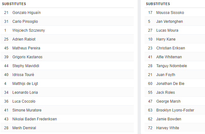
Task: Open Christian Eriksen's player profile
Action: 171,48
